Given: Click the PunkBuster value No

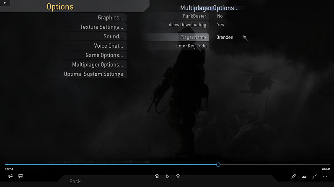Looking at the screenshot, I should [220, 16].
